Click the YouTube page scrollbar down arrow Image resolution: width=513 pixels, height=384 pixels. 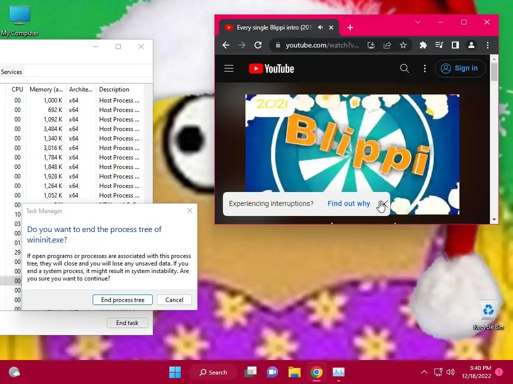coord(494,220)
